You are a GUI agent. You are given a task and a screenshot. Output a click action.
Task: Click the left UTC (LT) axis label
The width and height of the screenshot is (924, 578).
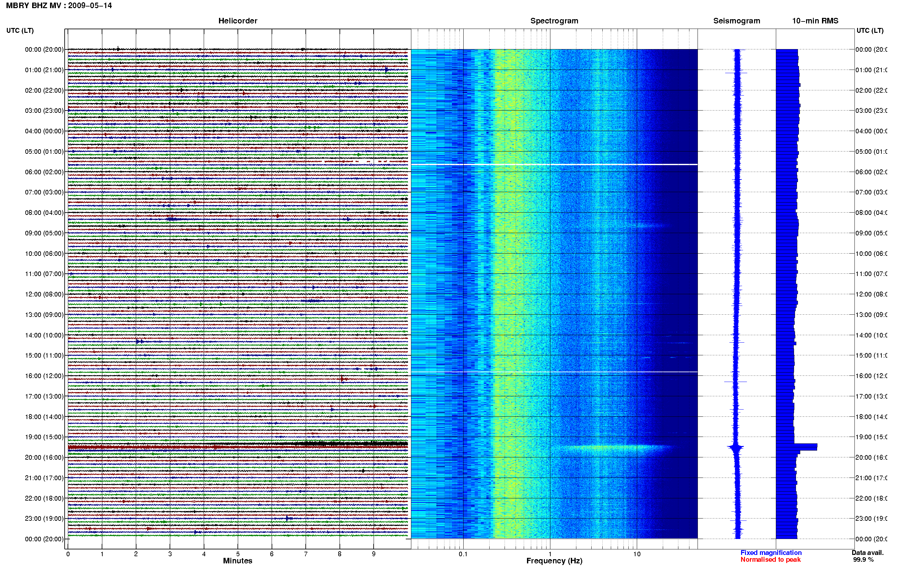(20, 31)
